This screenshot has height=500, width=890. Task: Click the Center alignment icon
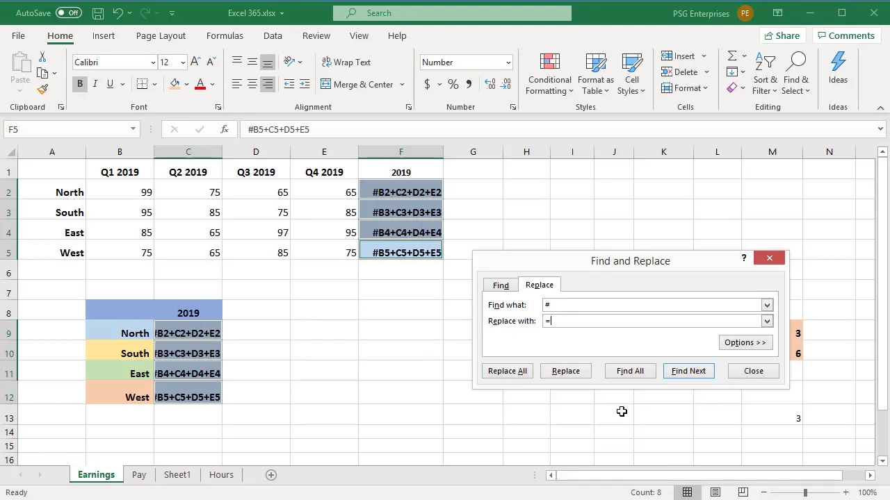[252, 84]
